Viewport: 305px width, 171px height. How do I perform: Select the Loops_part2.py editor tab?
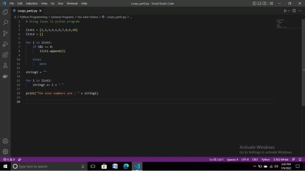click(x=28, y=11)
